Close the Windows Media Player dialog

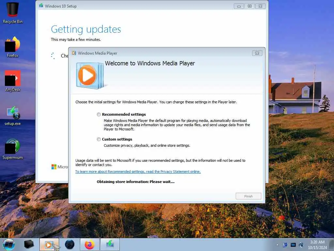tap(257, 53)
